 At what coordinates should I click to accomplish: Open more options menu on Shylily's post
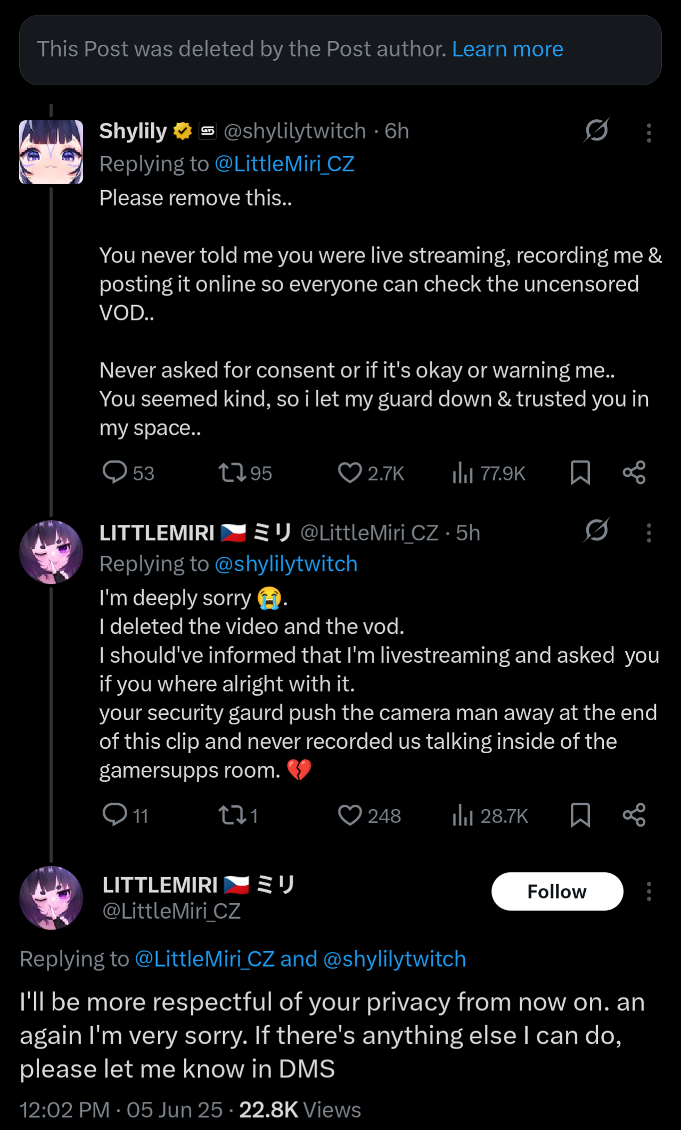click(649, 133)
